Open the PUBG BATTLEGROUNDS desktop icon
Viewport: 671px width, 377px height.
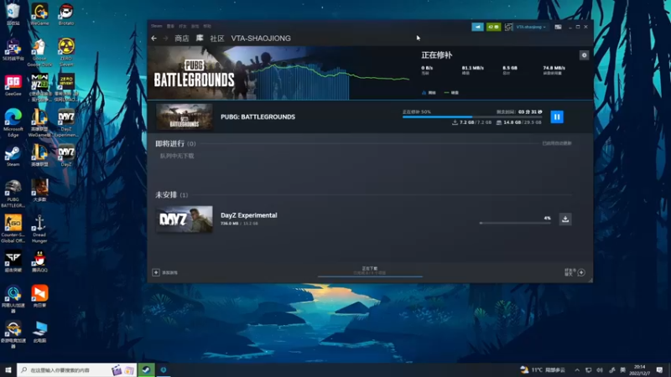13,194
